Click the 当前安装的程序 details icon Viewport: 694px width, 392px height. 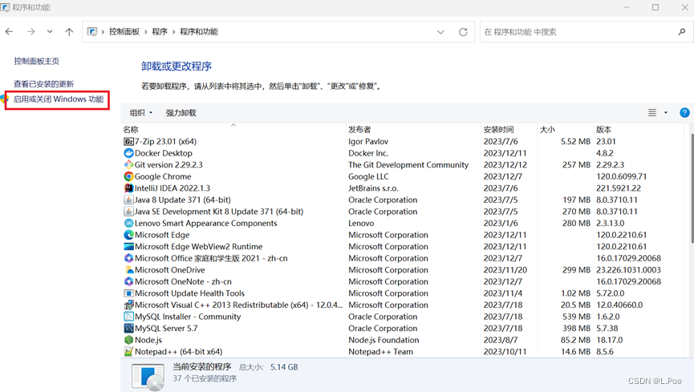tap(148, 377)
